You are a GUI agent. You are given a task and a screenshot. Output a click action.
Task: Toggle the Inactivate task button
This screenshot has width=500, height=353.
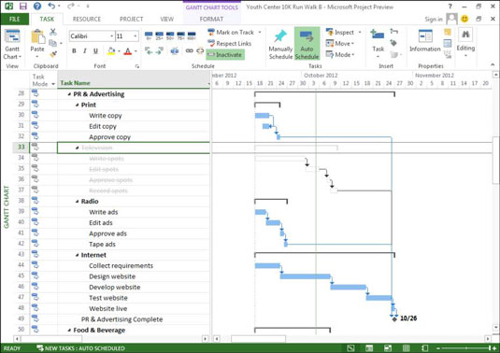pyautogui.click(x=225, y=55)
